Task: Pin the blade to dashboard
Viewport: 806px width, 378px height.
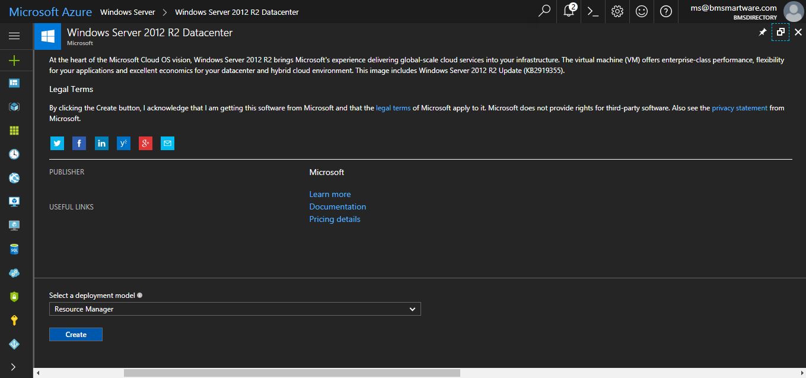Action: pos(763,32)
